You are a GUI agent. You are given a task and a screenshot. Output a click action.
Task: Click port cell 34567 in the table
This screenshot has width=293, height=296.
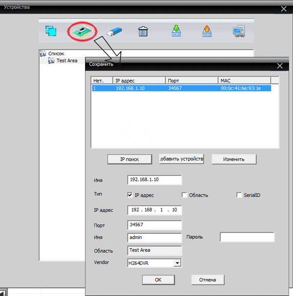(x=175, y=88)
